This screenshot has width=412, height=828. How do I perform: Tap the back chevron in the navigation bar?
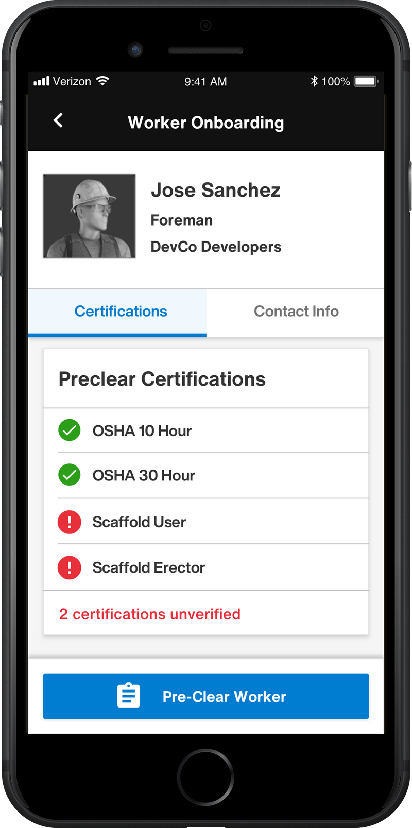tap(58, 120)
